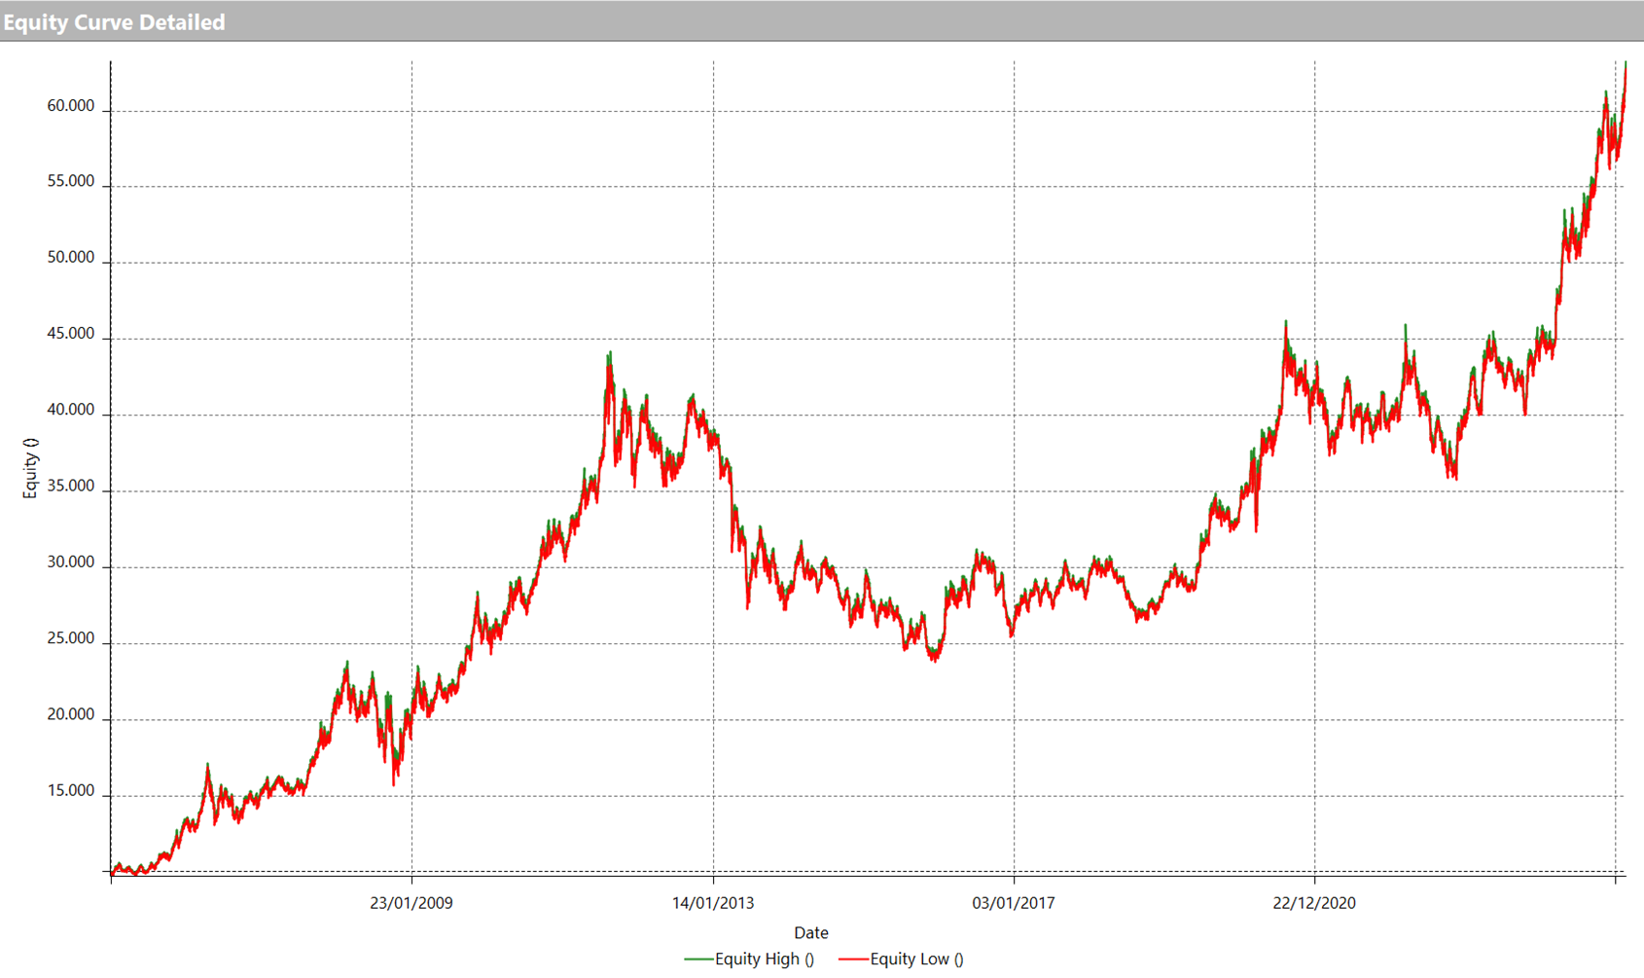This screenshot has width=1644, height=978.
Task: Click the vertical Equity () axis title
Action: 30,468
